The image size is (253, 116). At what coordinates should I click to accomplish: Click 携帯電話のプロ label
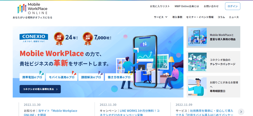pyautogui.click(x=32, y=77)
